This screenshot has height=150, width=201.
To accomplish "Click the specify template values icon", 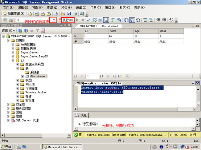I will pyautogui.click(x=171, y=20).
